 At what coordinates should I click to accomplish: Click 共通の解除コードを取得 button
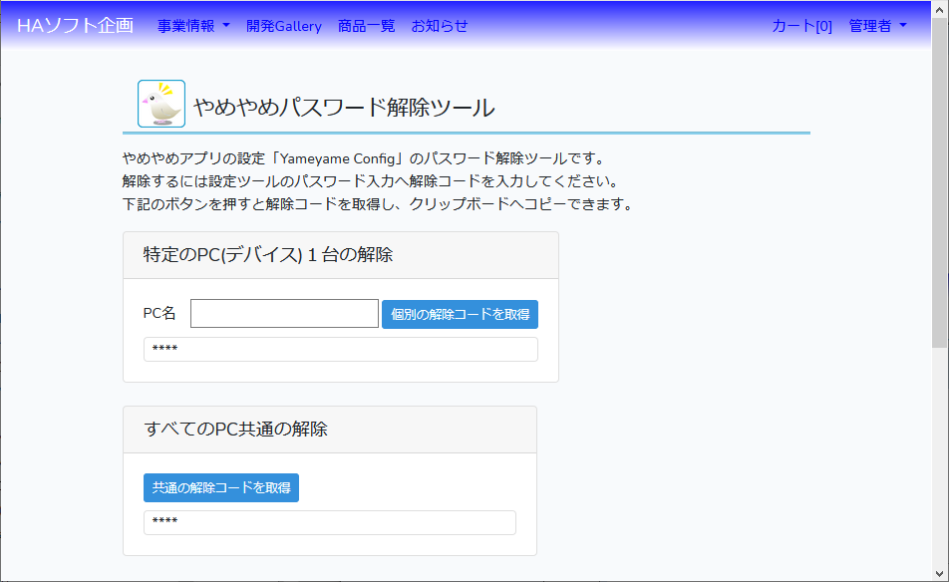tap(221, 487)
